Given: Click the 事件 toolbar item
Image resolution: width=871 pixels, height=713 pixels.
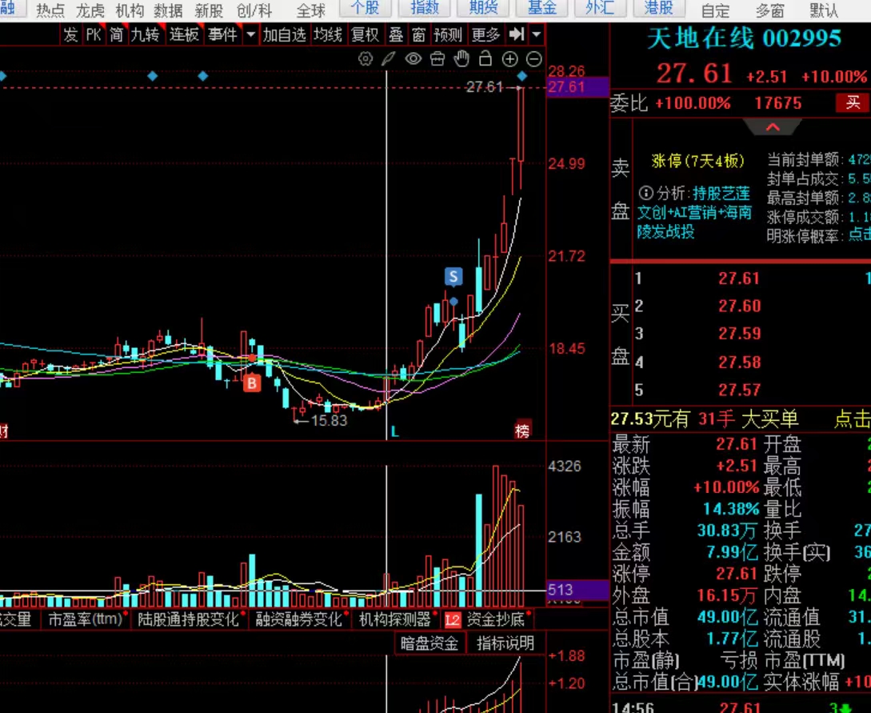Looking at the screenshot, I should pyautogui.click(x=223, y=34).
